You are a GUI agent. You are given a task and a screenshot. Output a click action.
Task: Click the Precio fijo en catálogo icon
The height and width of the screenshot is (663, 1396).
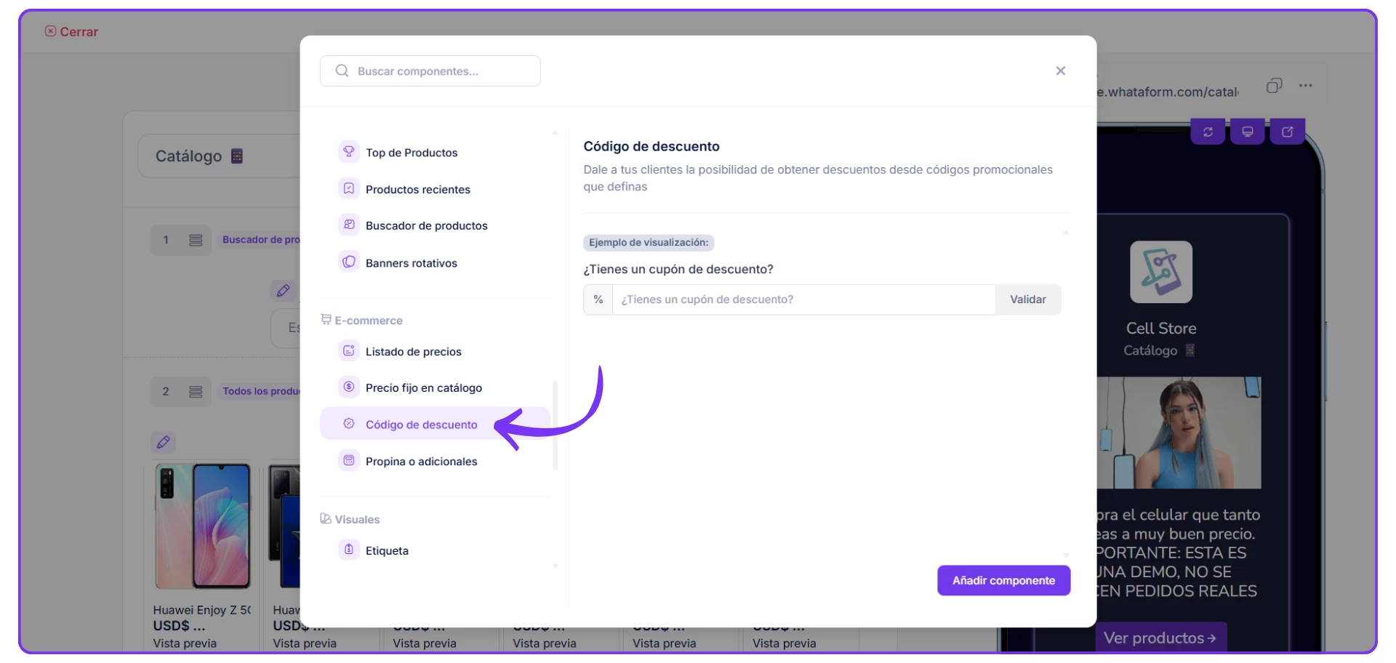pos(349,387)
